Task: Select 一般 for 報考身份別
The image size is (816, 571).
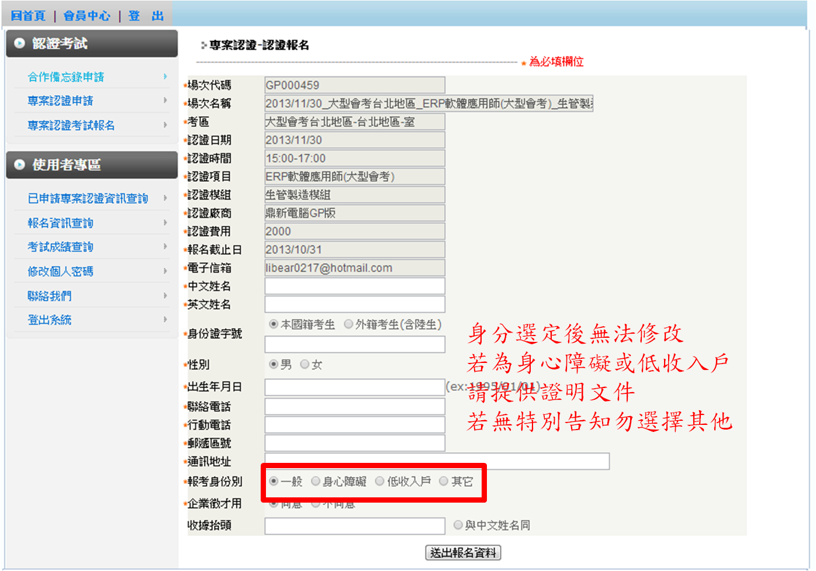Action: coord(274,482)
